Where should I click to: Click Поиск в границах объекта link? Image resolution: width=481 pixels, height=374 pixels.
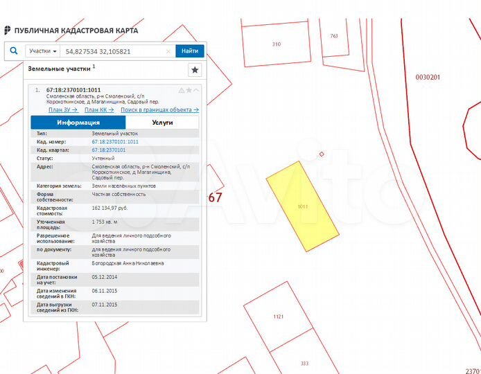(x=159, y=109)
